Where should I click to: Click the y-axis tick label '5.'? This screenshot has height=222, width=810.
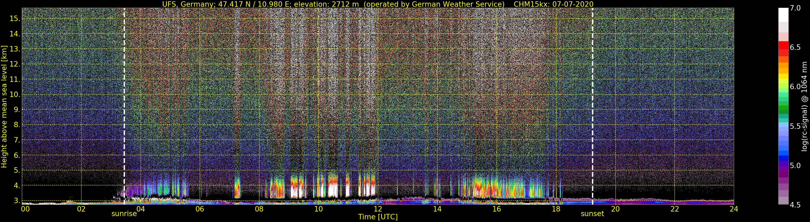[x=17, y=170]
